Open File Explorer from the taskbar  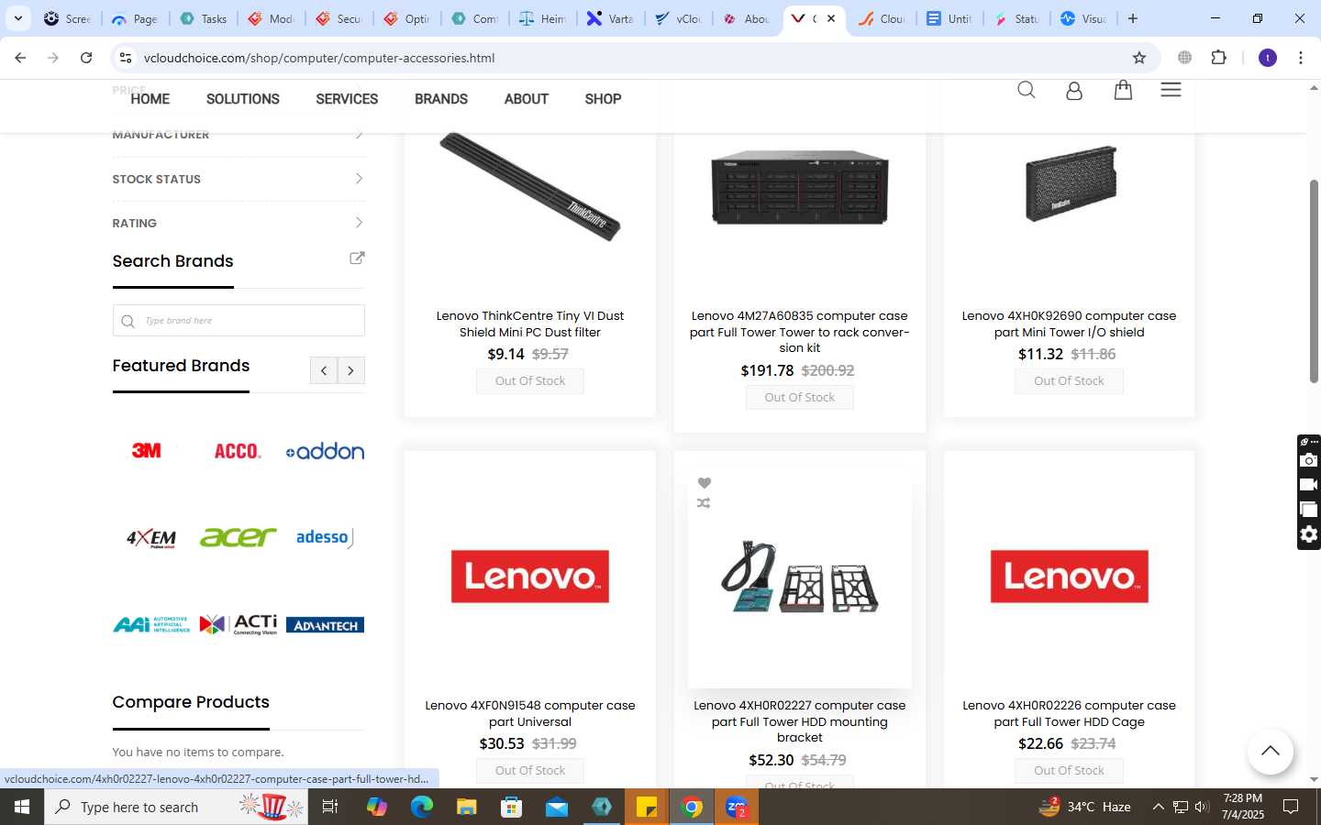point(467,807)
